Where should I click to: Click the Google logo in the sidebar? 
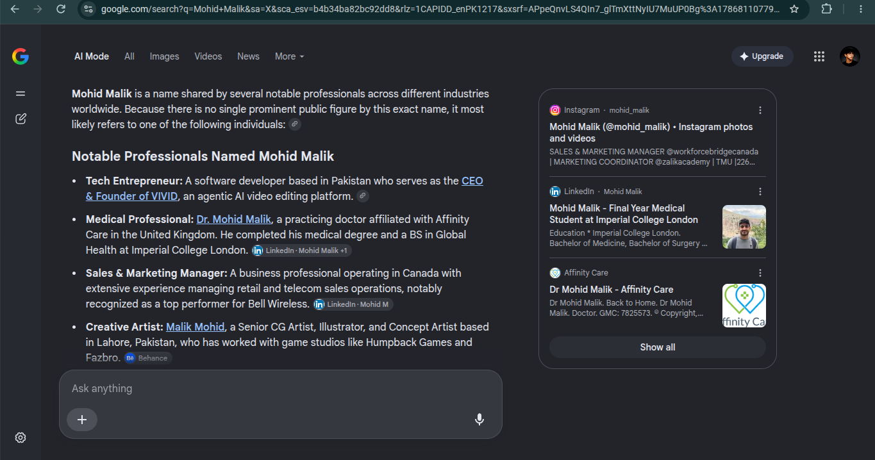[21, 56]
